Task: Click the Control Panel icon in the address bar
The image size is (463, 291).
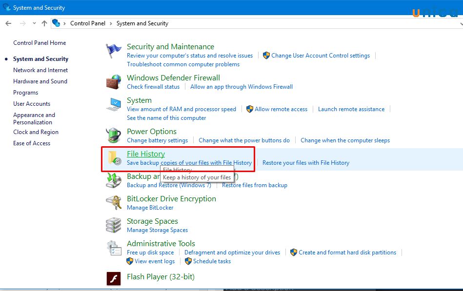Action: pyautogui.click(x=57, y=23)
